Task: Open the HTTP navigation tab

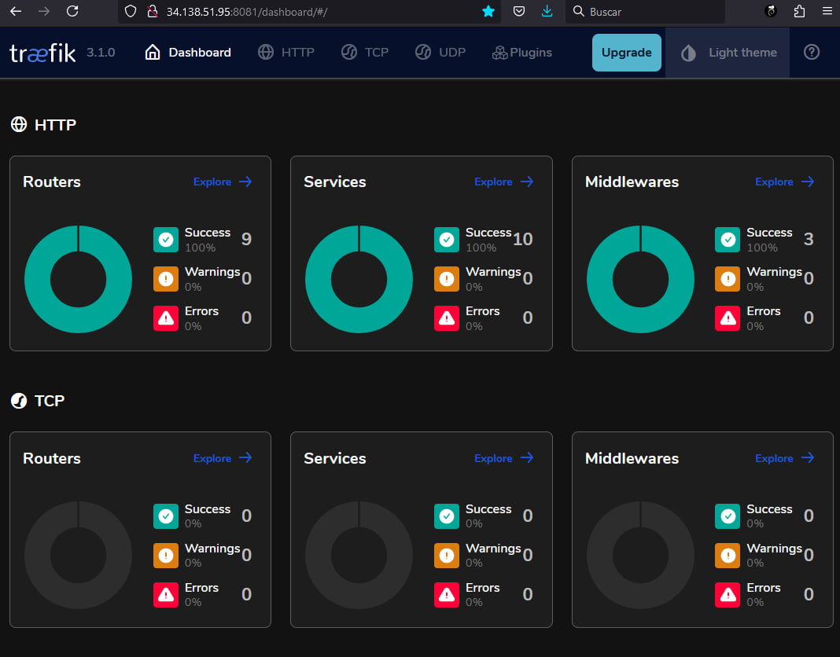Action: point(286,53)
